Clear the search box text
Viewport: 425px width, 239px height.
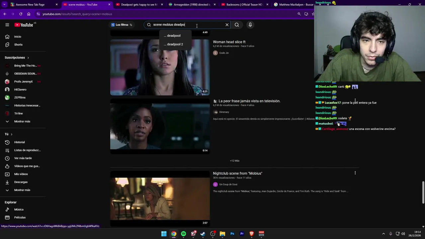(x=227, y=25)
